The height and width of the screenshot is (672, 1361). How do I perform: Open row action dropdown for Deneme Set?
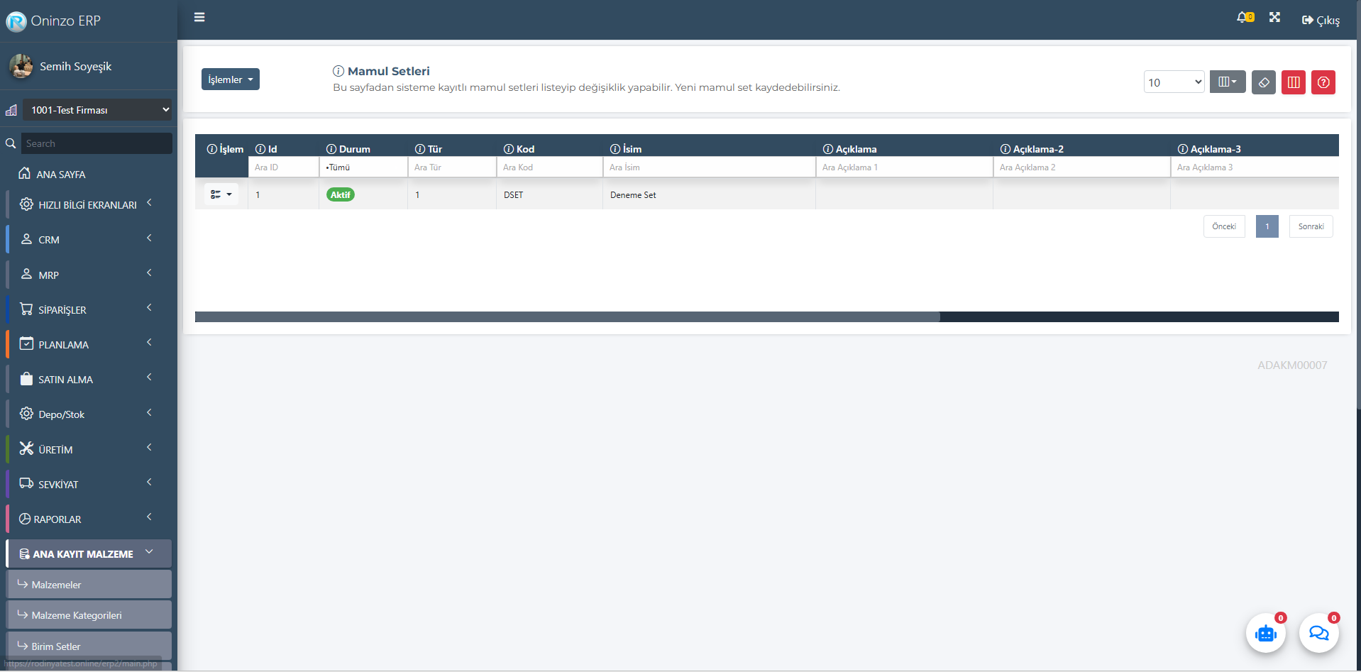[x=221, y=194]
